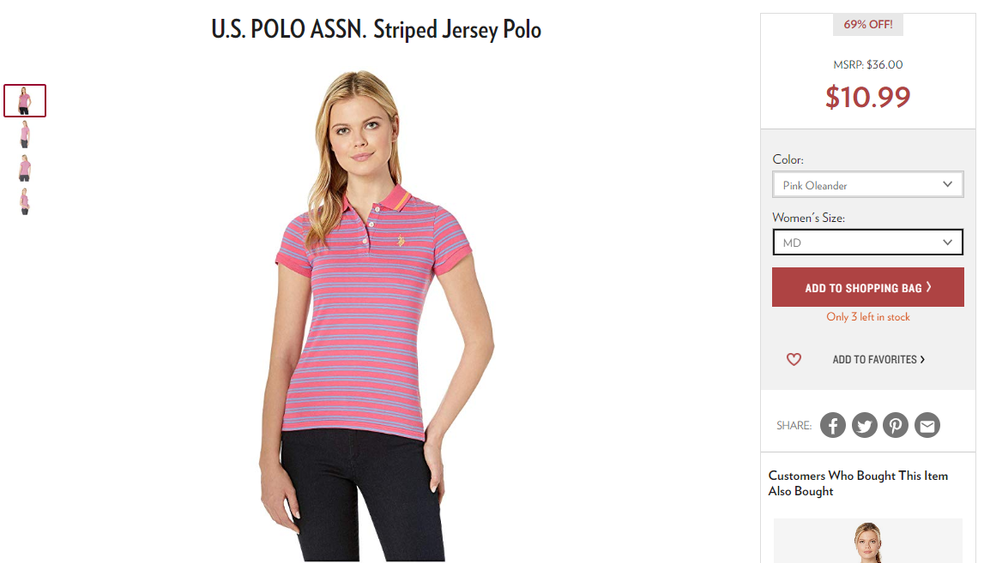
Task: Click the Women's Size dropdown chevron
Action: tap(948, 243)
